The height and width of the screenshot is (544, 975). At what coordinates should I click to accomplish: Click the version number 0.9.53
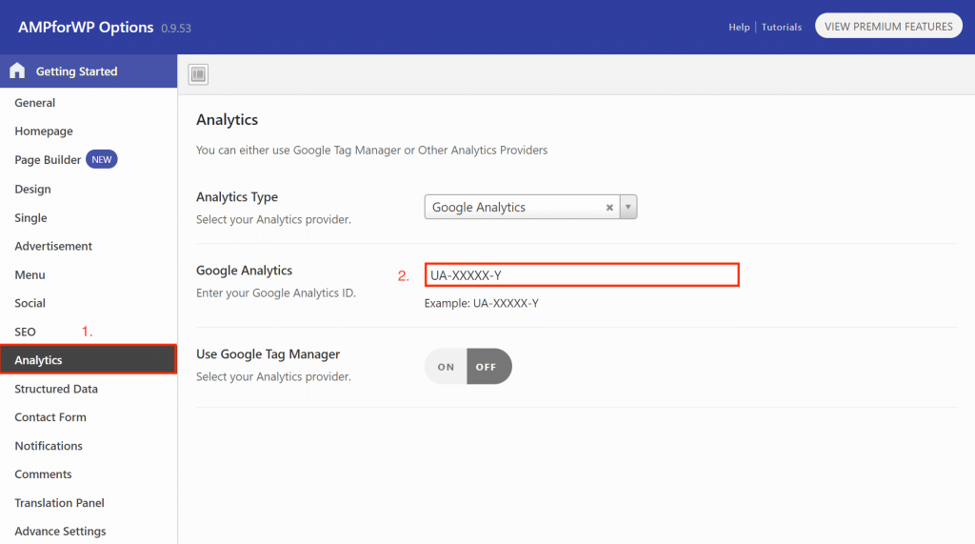tap(176, 29)
